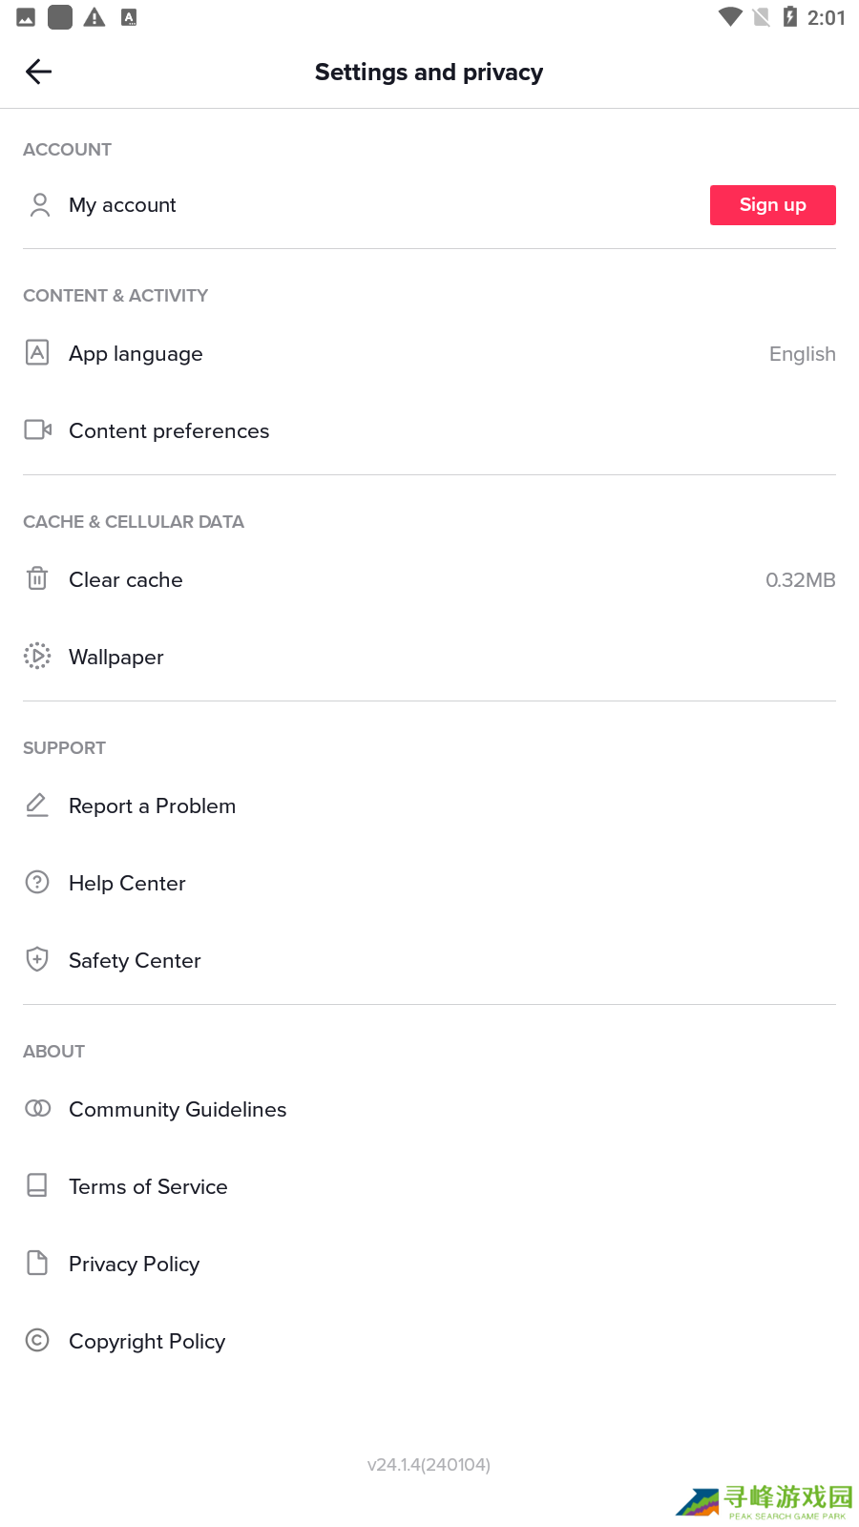
Task: Tap the Content preferences video icon
Action: pos(37,430)
